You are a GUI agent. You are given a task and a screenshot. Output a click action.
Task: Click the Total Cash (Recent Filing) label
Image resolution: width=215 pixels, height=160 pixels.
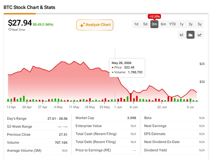(96, 134)
